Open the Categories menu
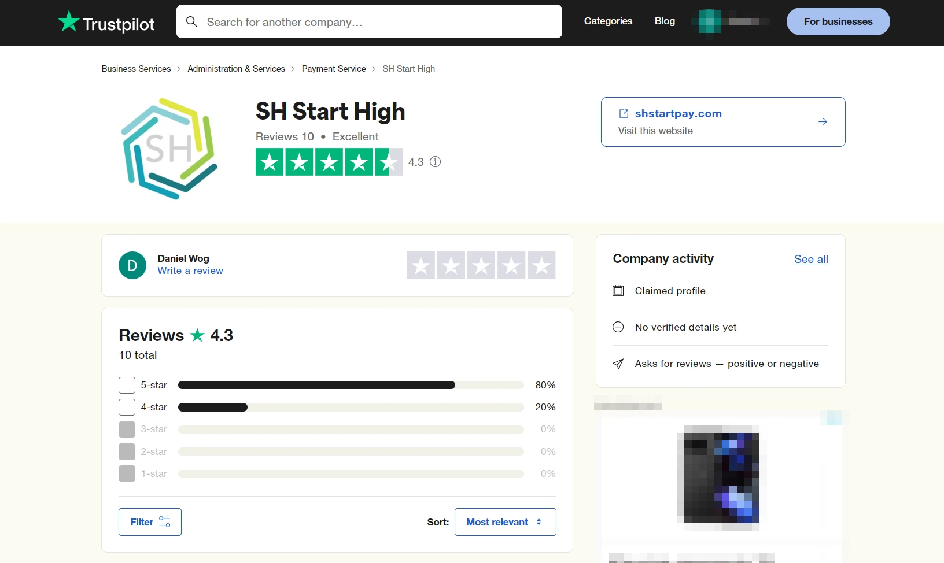This screenshot has height=563, width=944. tap(608, 21)
